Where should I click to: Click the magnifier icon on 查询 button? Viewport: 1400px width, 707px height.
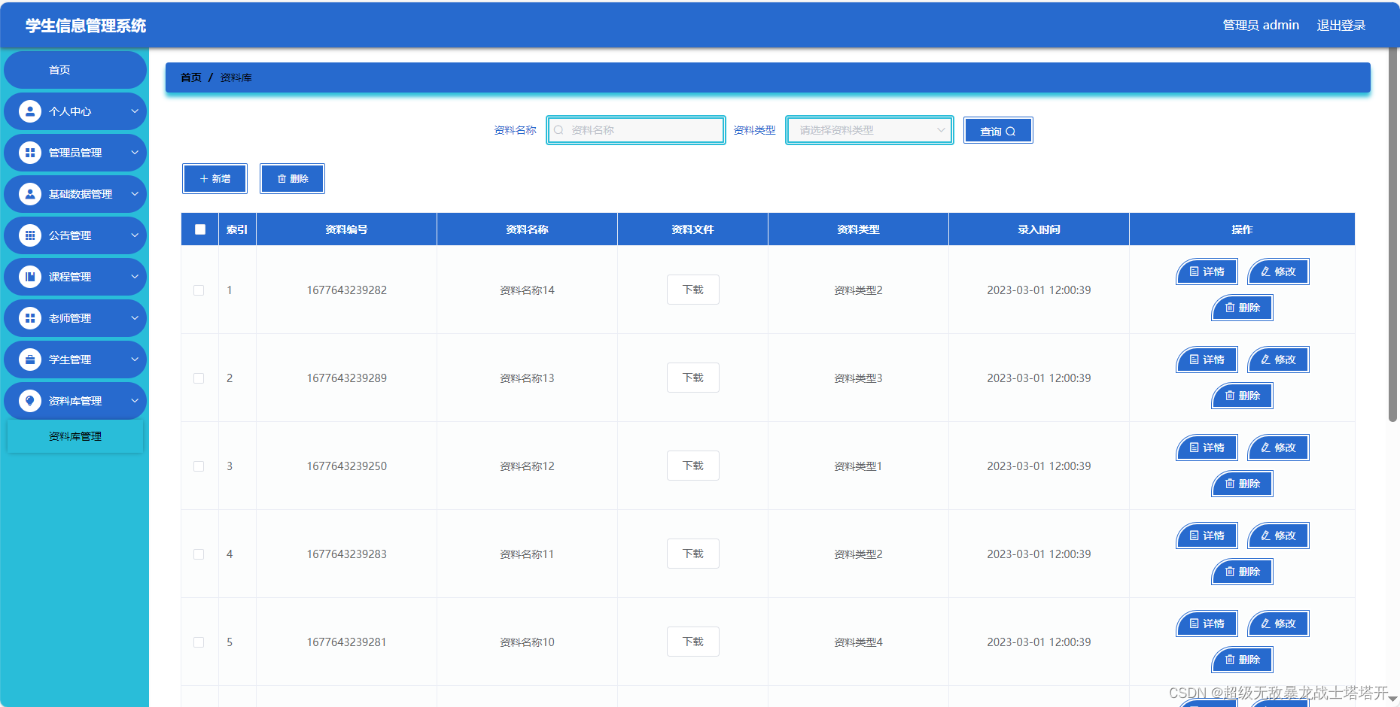tap(1010, 132)
